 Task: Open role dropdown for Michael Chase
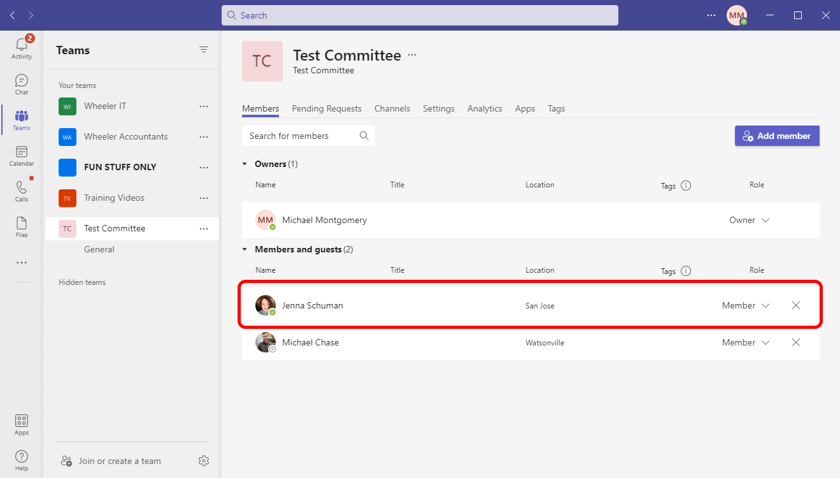(x=746, y=342)
